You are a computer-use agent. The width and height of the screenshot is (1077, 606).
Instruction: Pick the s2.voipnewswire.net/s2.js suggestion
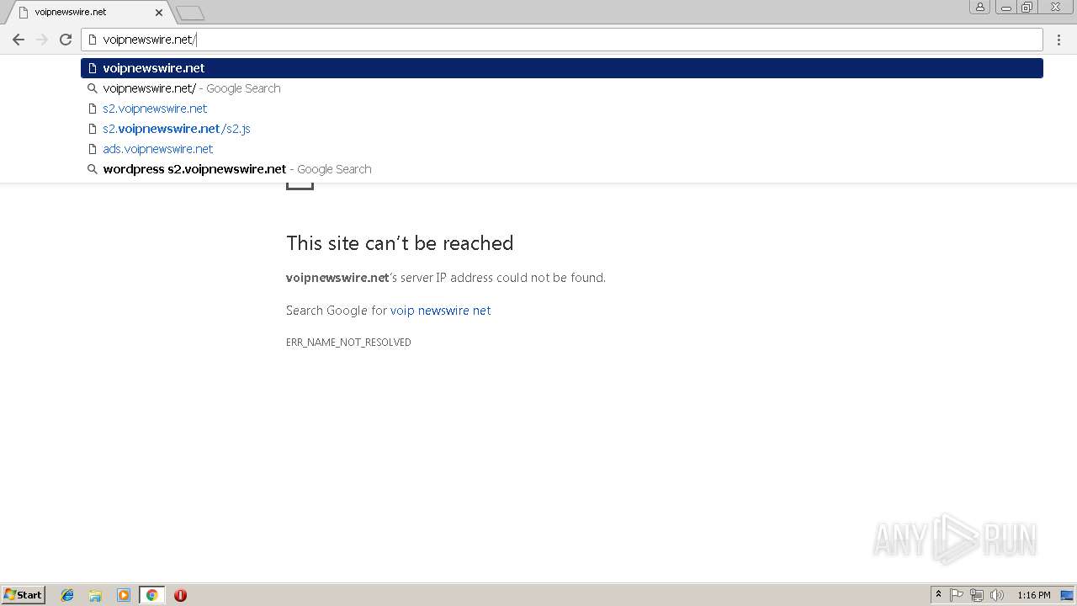tap(562, 129)
